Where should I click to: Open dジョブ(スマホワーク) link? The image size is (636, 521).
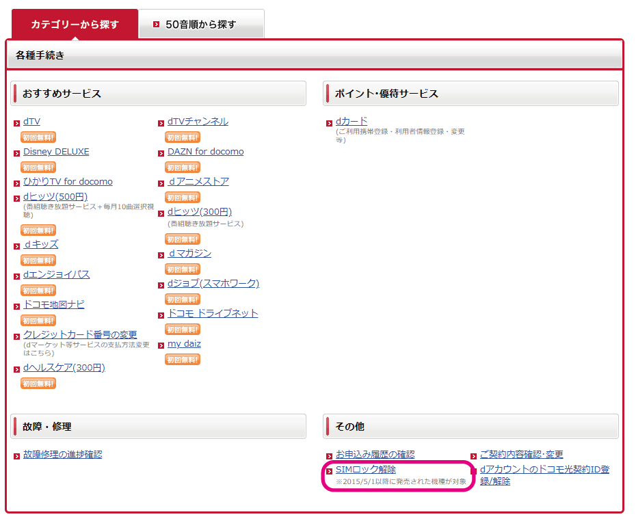pos(213,284)
